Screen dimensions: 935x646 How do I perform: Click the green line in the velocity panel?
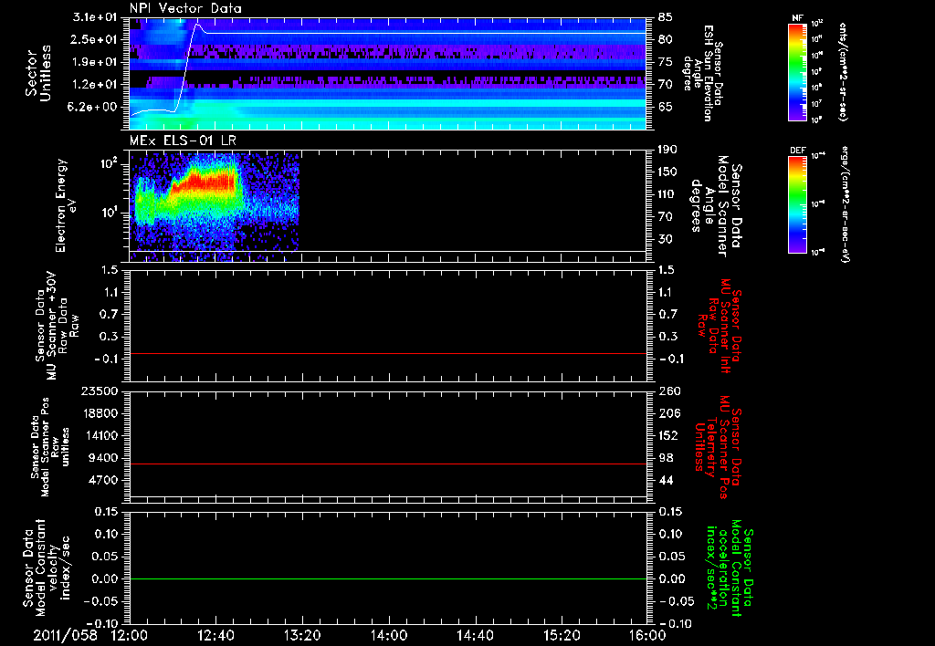[x=388, y=578]
